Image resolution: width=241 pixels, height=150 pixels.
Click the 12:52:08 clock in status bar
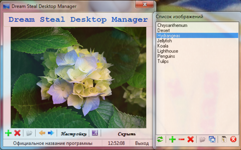pos(116,143)
